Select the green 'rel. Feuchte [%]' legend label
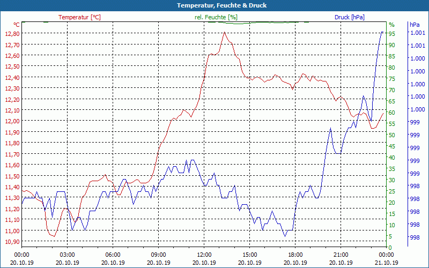 (x=216, y=17)
